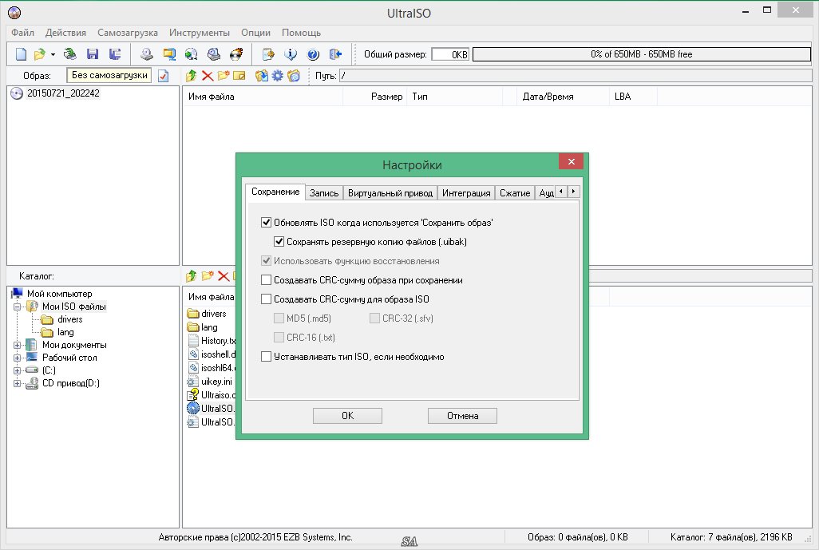Tick the CRC-32 (.sfv) checkbox
Viewport: 819px width, 550px height.
(374, 318)
